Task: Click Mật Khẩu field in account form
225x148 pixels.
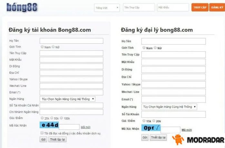Action: pyautogui.click(x=71, y=60)
